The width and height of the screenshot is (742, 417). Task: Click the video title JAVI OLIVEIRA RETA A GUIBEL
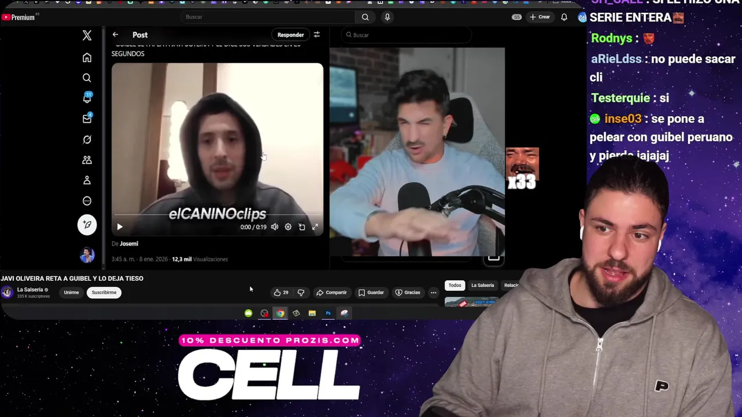[72, 279]
